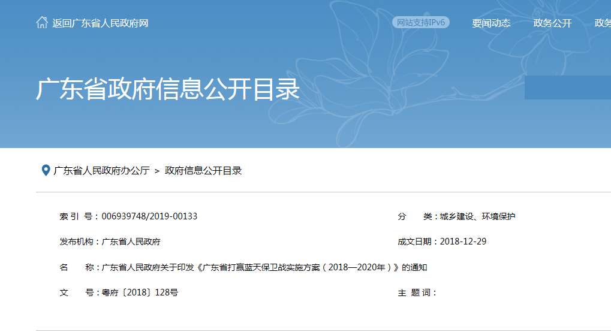Click the 主题词 field label
The height and width of the screenshot is (332, 611).
point(416,293)
